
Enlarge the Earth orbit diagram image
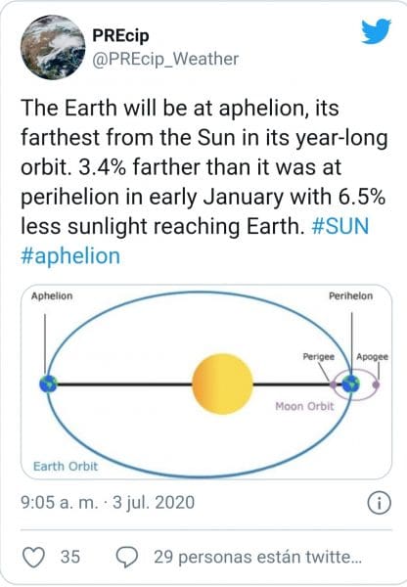point(205,382)
